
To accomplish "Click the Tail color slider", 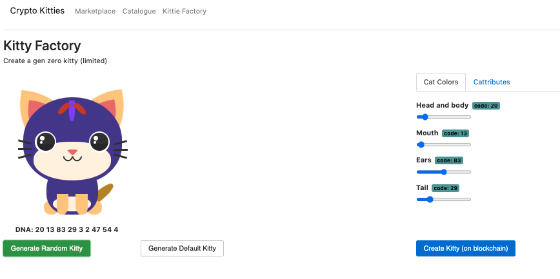I will pyautogui.click(x=444, y=200).
